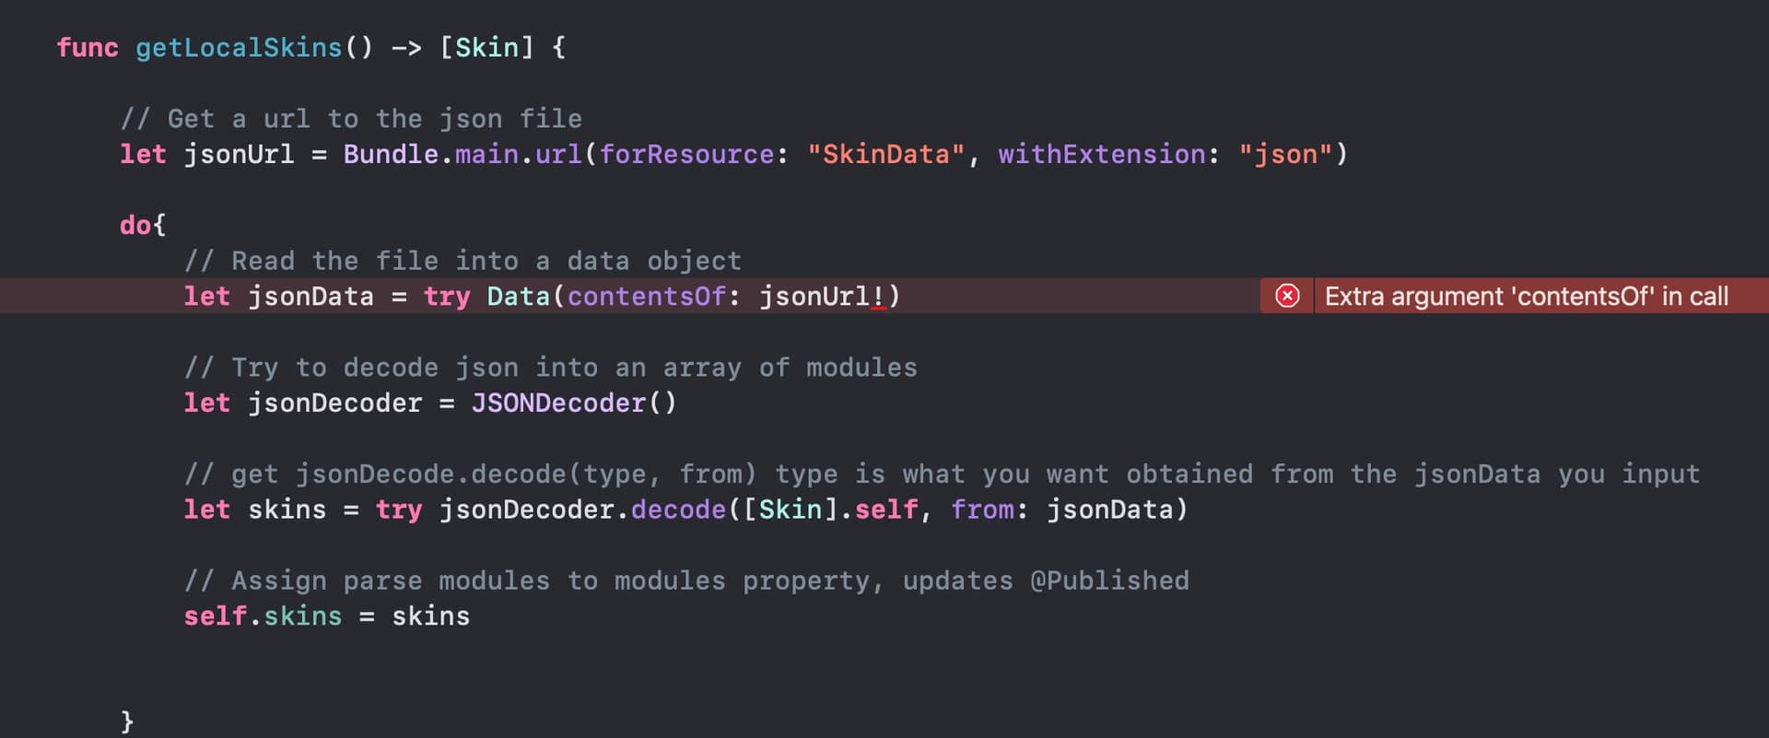Click the contentsOf argument label
1769x738 pixels.
click(647, 296)
